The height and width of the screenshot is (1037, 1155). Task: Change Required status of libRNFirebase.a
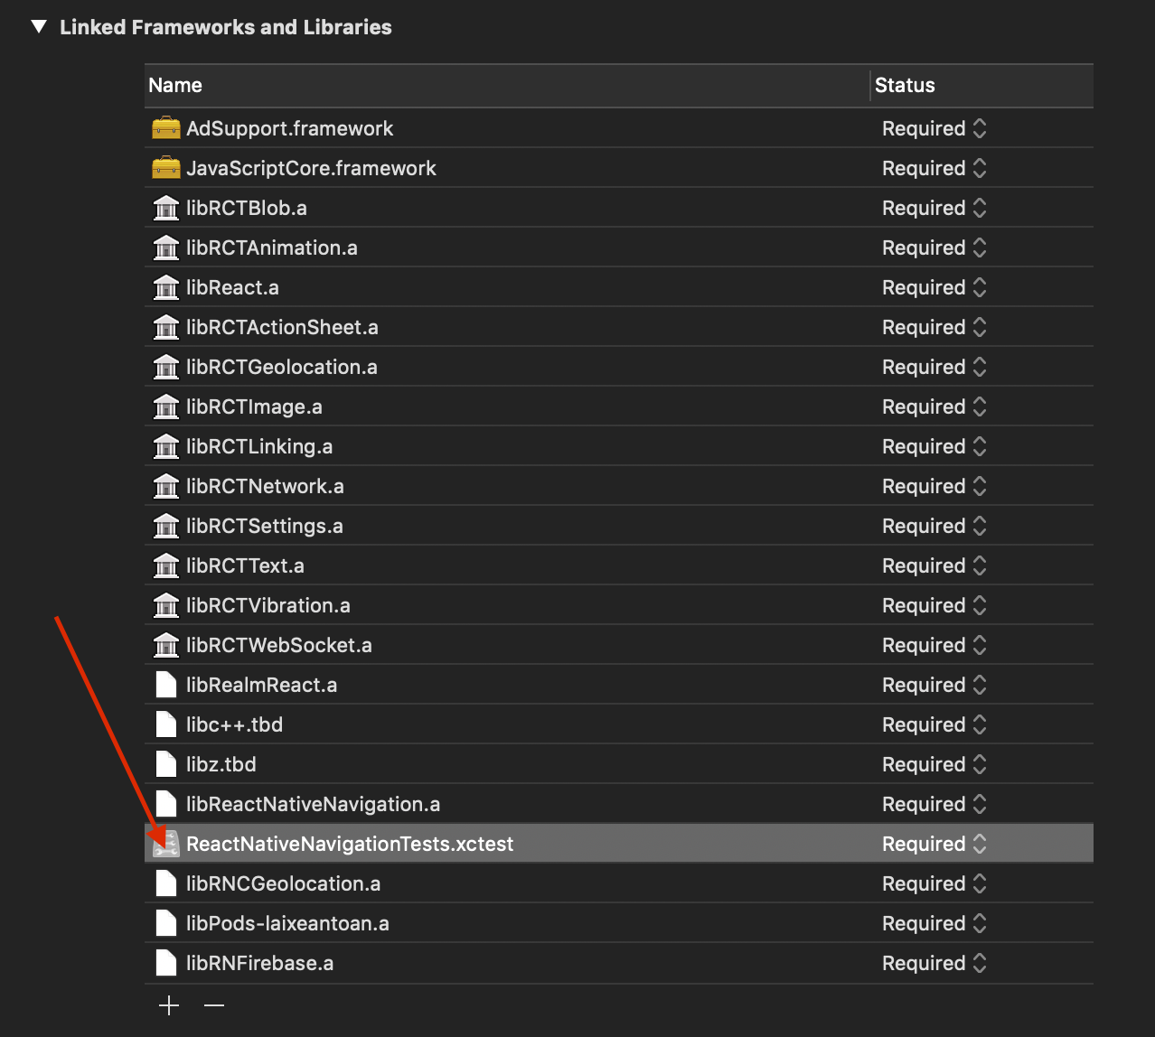(934, 963)
